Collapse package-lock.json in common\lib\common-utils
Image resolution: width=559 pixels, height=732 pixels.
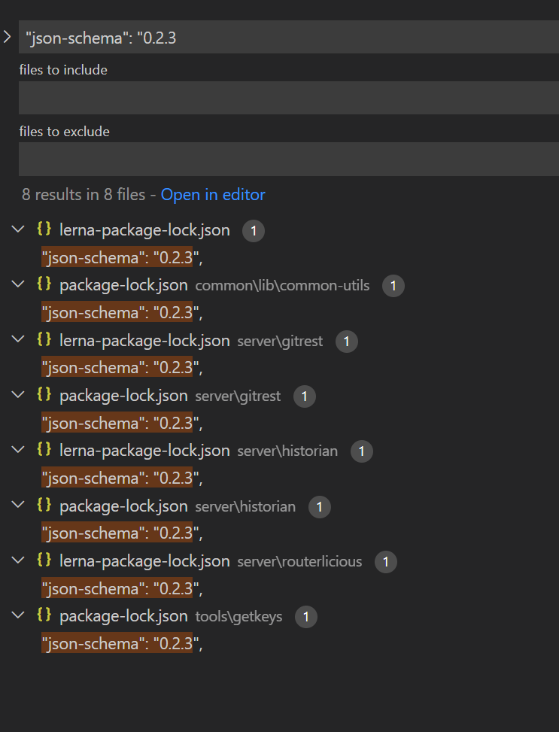pos(18,284)
